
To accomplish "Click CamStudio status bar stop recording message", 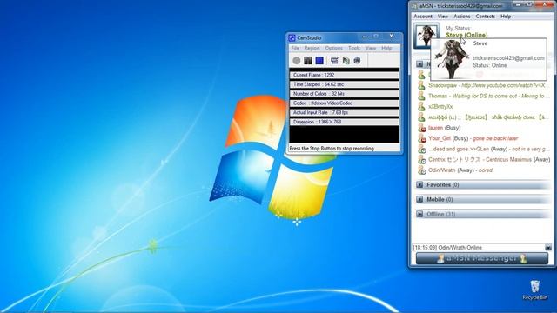I will pos(332,149).
